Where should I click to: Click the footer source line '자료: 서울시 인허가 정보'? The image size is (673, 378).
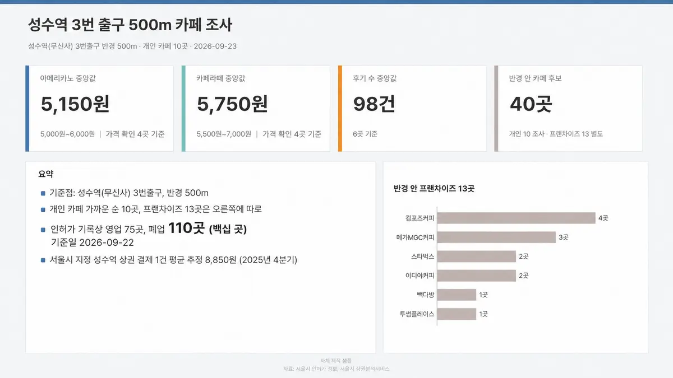pos(336,369)
